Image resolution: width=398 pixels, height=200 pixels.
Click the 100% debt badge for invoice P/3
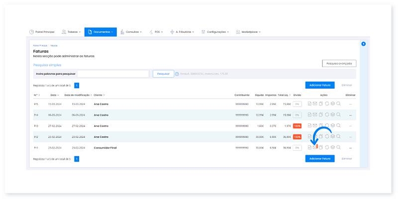[x=297, y=126]
